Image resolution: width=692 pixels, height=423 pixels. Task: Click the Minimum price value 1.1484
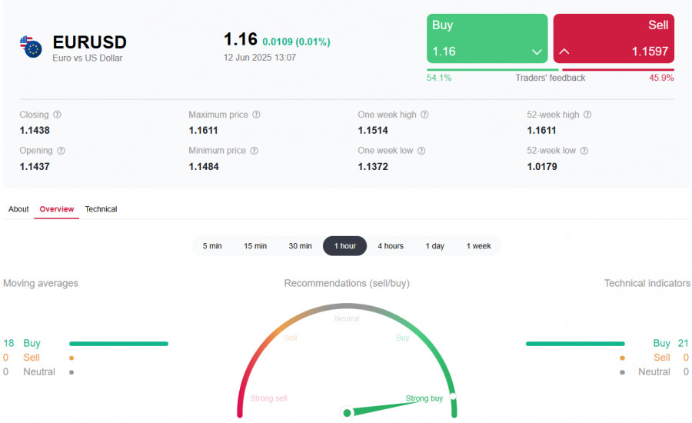coord(204,166)
